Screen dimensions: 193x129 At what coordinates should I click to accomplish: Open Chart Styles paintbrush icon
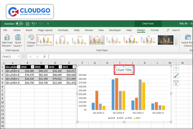tap(176, 75)
